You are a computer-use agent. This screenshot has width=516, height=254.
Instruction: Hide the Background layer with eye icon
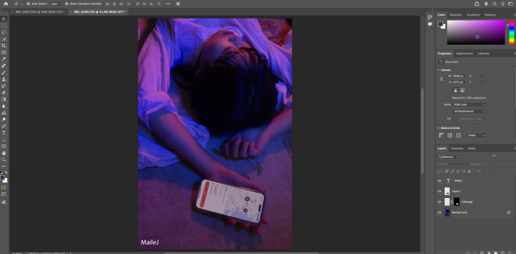439,213
